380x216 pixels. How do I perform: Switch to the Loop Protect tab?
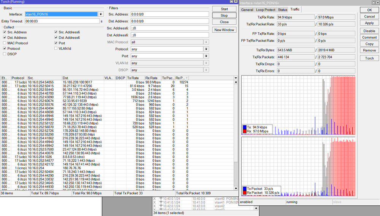click(265, 9)
